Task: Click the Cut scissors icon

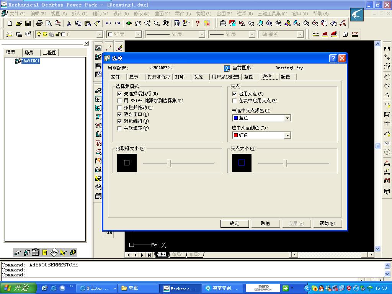Action: coord(69,23)
